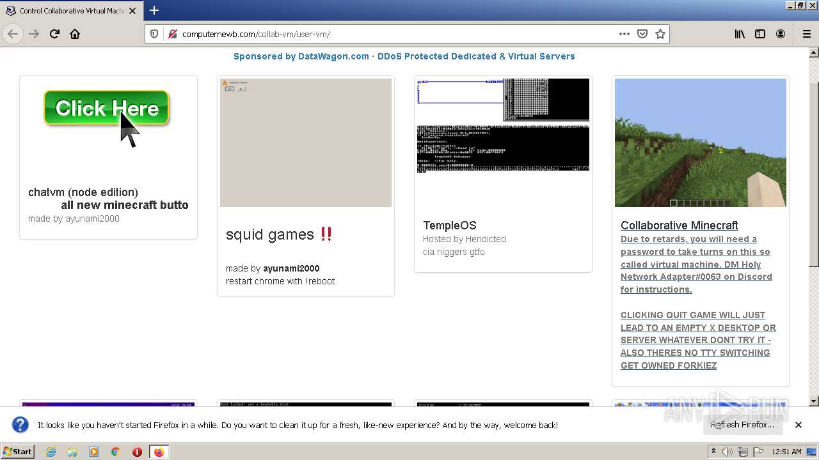Click the forward navigation arrow

(x=34, y=34)
